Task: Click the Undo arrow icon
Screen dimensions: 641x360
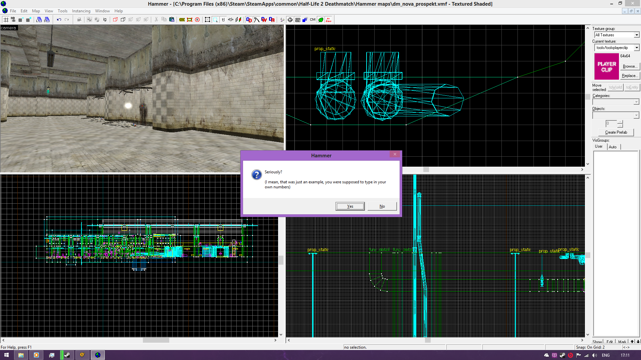Action: coord(59,20)
